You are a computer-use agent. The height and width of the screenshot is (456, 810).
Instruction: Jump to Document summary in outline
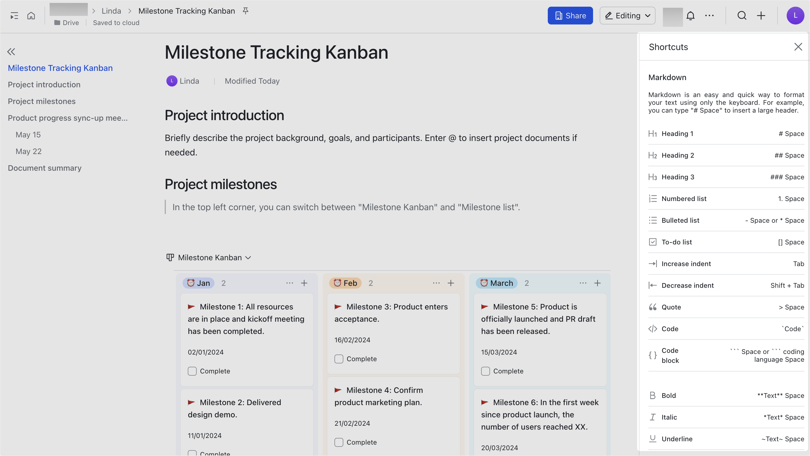point(45,168)
